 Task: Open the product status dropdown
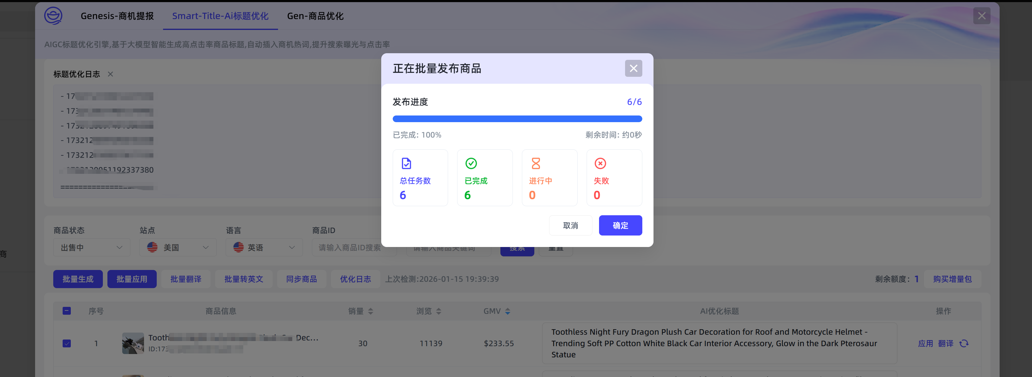click(92, 247)
